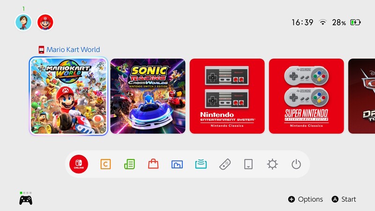The height and width of the screenshot is (211, 375).
Task: Click the controller status icon
Action: point(26,198)
